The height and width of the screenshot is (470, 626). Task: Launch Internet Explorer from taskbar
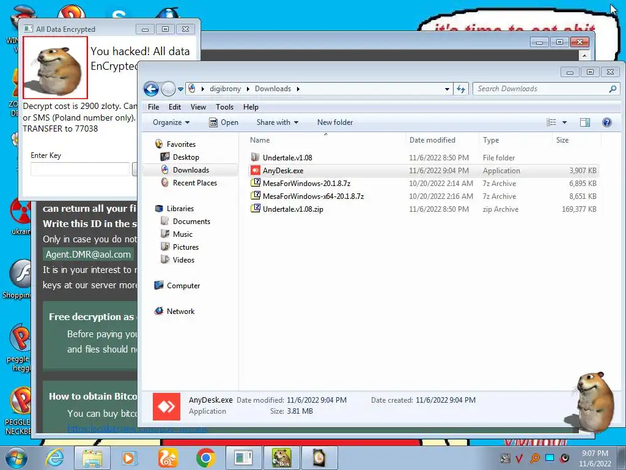point(54,458)
